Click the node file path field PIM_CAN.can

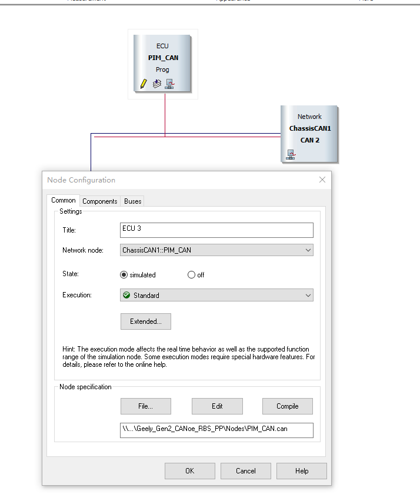click(216, 430)
